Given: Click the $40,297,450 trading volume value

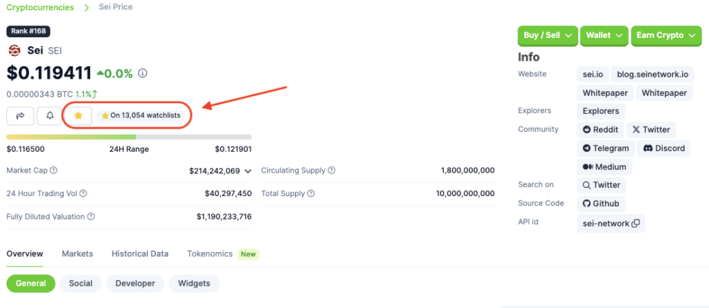Looking at the screenshot, I should tap(228, 193).
